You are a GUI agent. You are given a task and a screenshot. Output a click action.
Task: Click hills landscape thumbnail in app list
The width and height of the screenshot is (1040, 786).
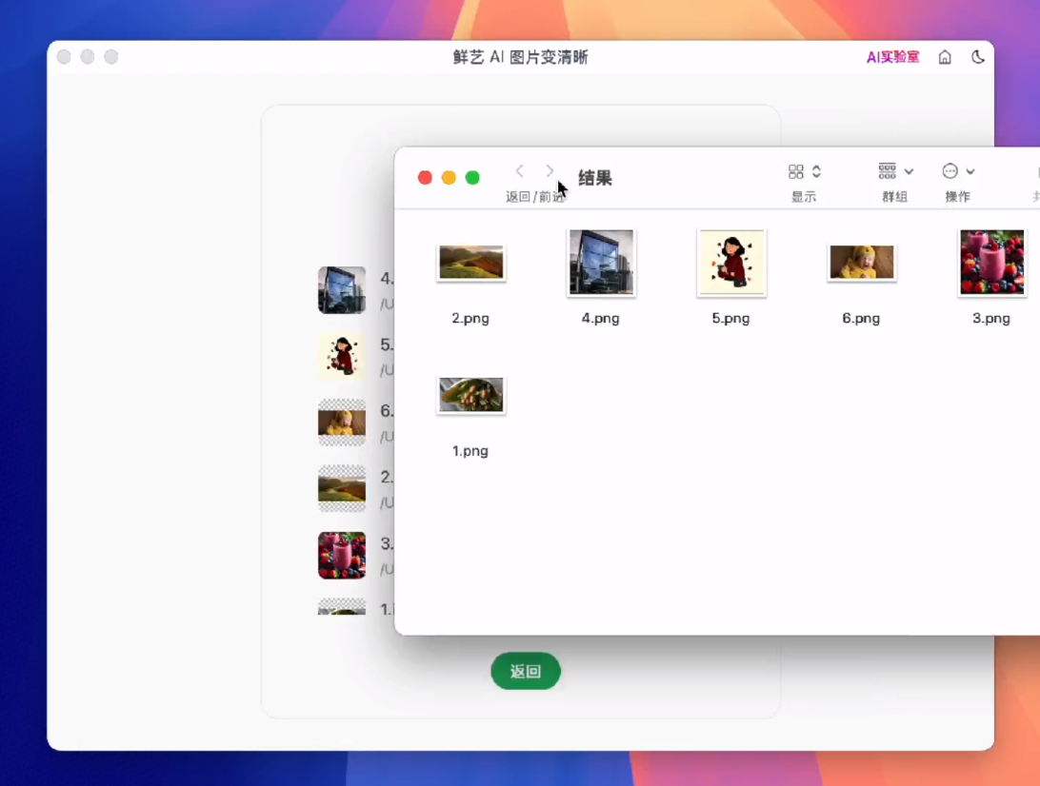pyautogui.click(x=342, y=489)
